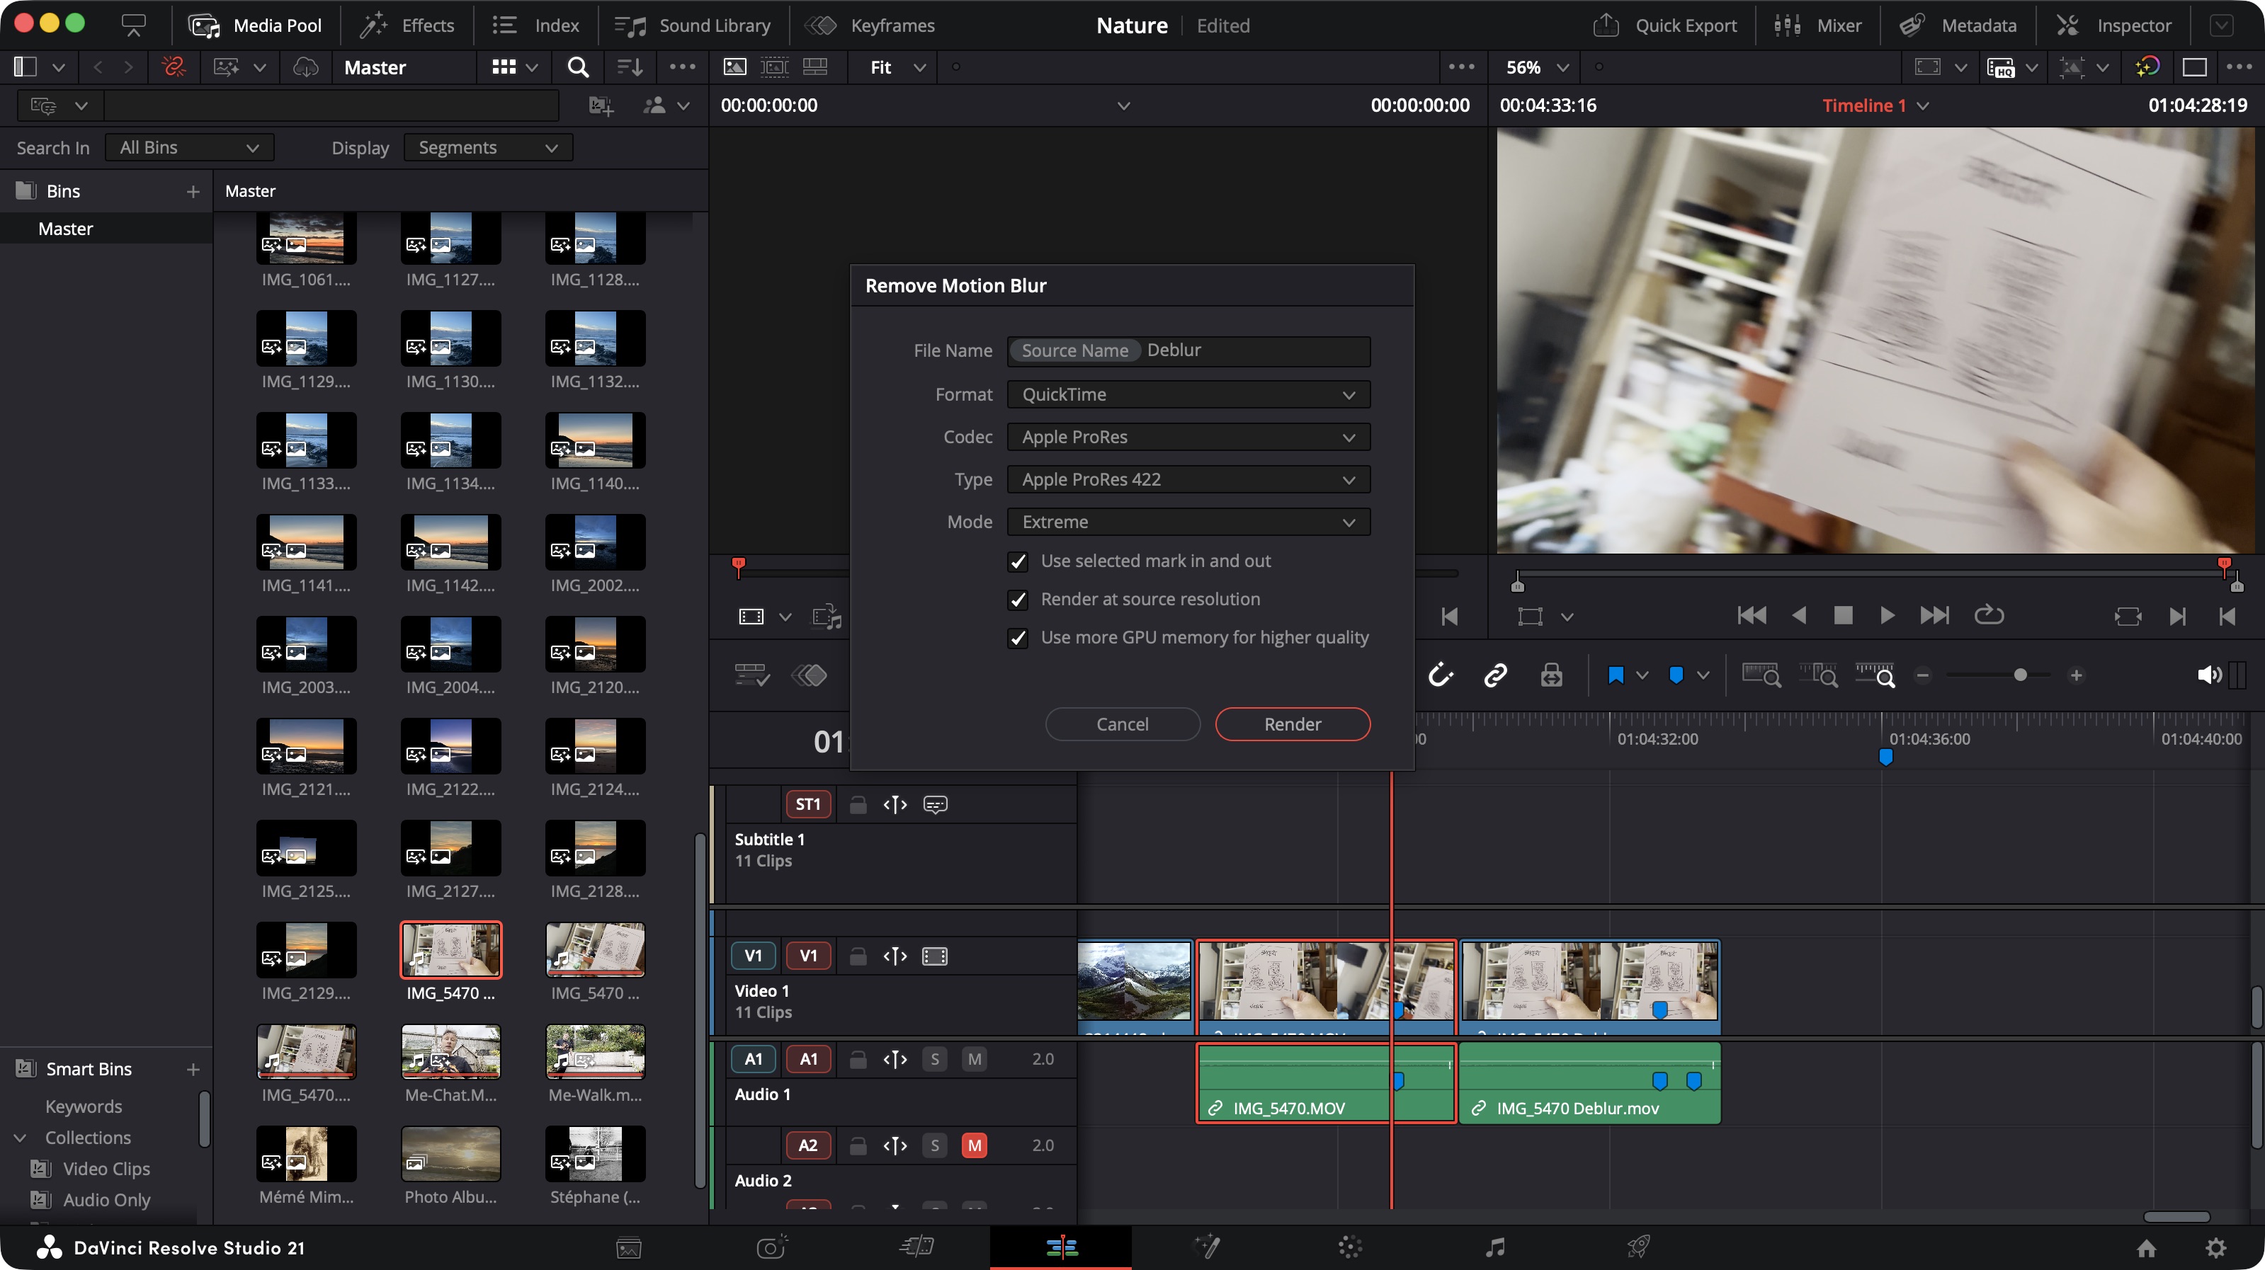Play the timeline forward
This screenshot has height=1270, width=2265.
[1887, 615]
